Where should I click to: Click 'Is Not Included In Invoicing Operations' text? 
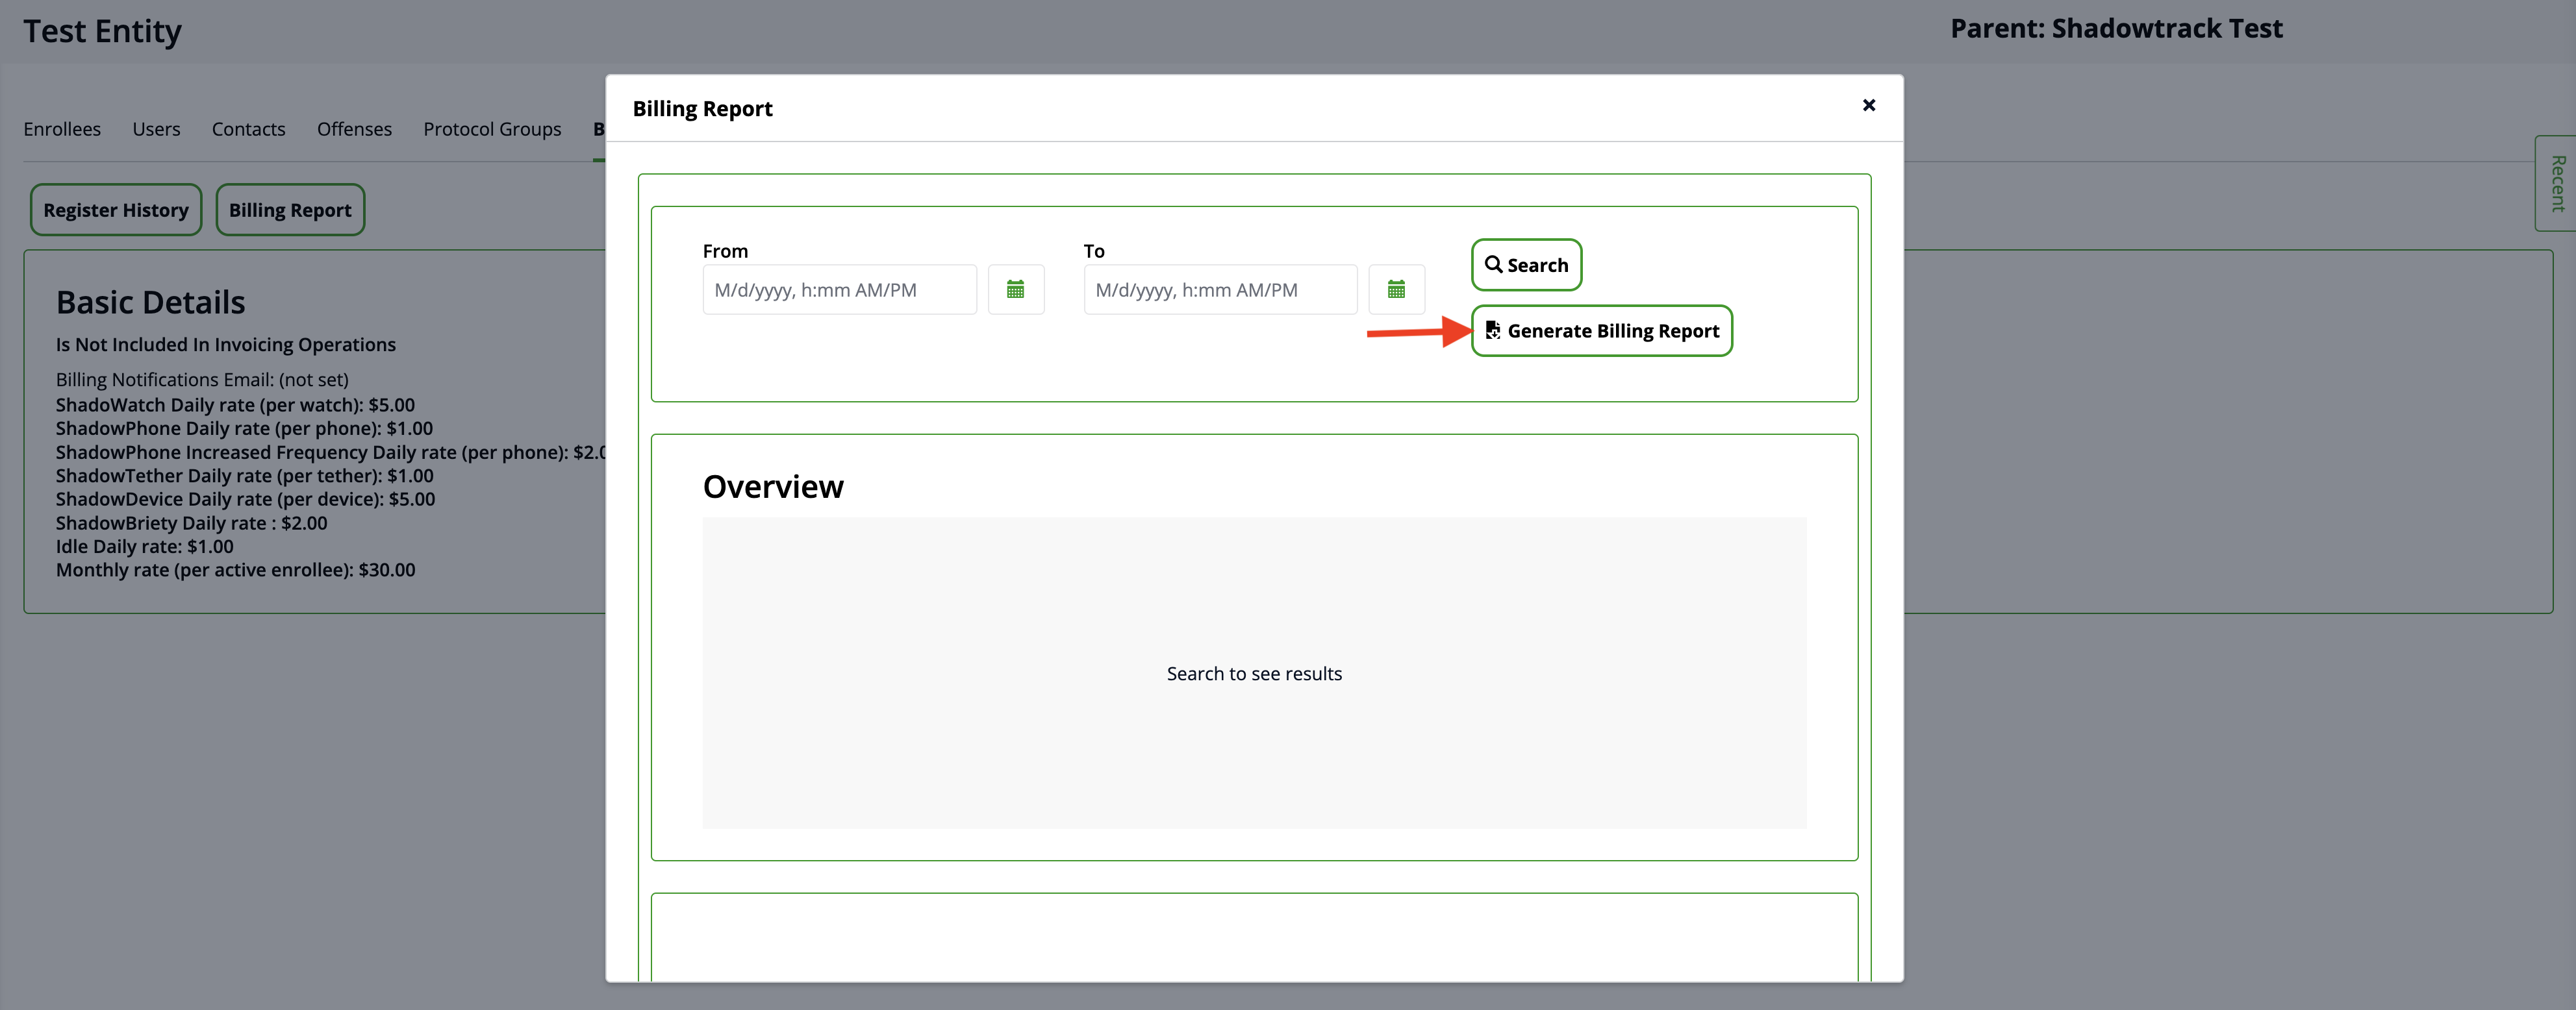point(226,345)
